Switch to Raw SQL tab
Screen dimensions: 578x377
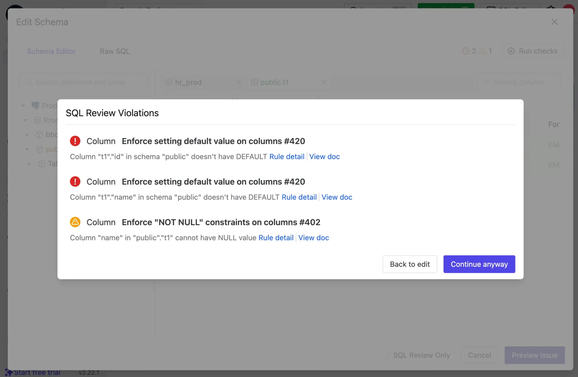pos(115,51)
